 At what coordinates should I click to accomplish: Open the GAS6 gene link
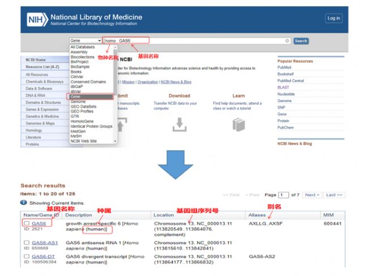(x=38, y=224)
